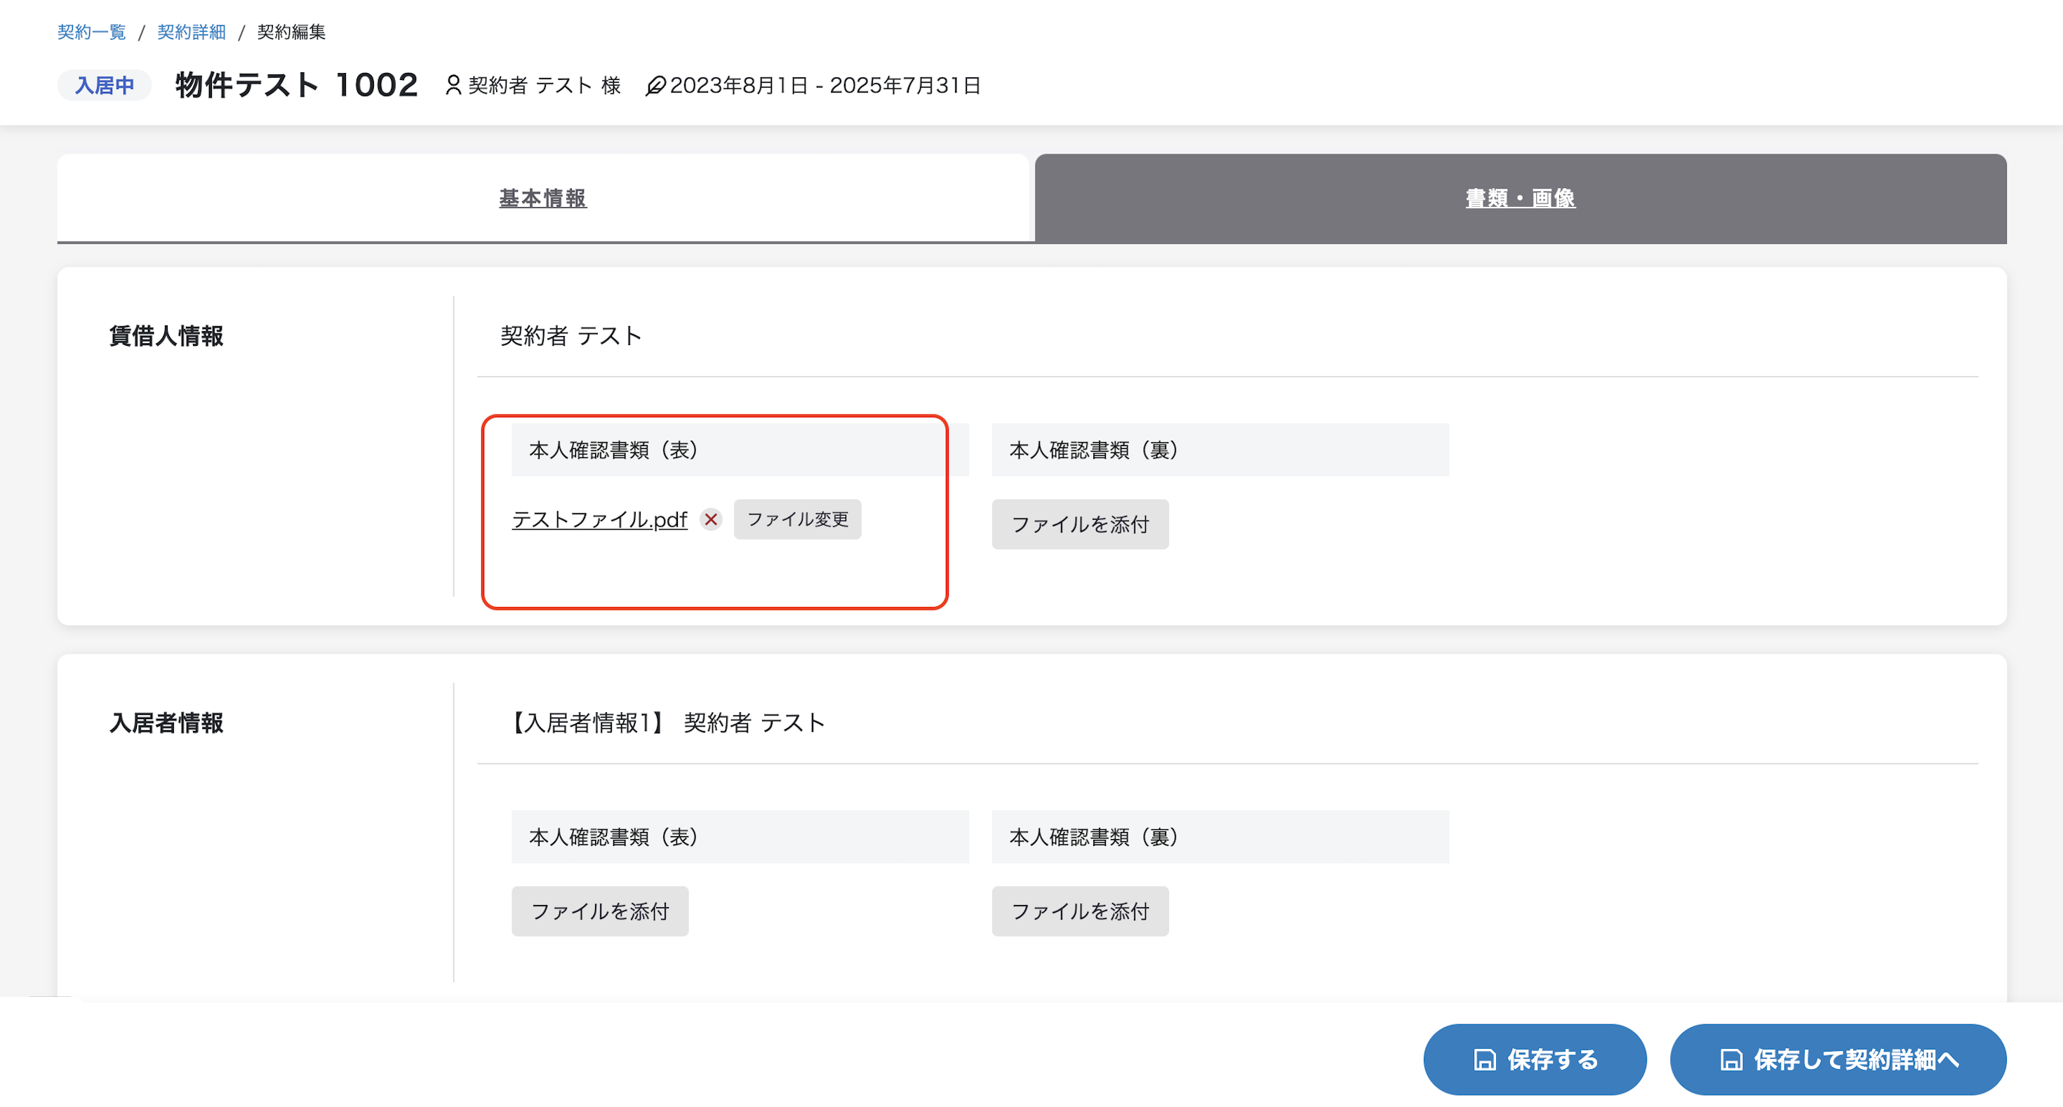Attach file for 賃借人 本人確認書類(裏)

[1079, 524]
